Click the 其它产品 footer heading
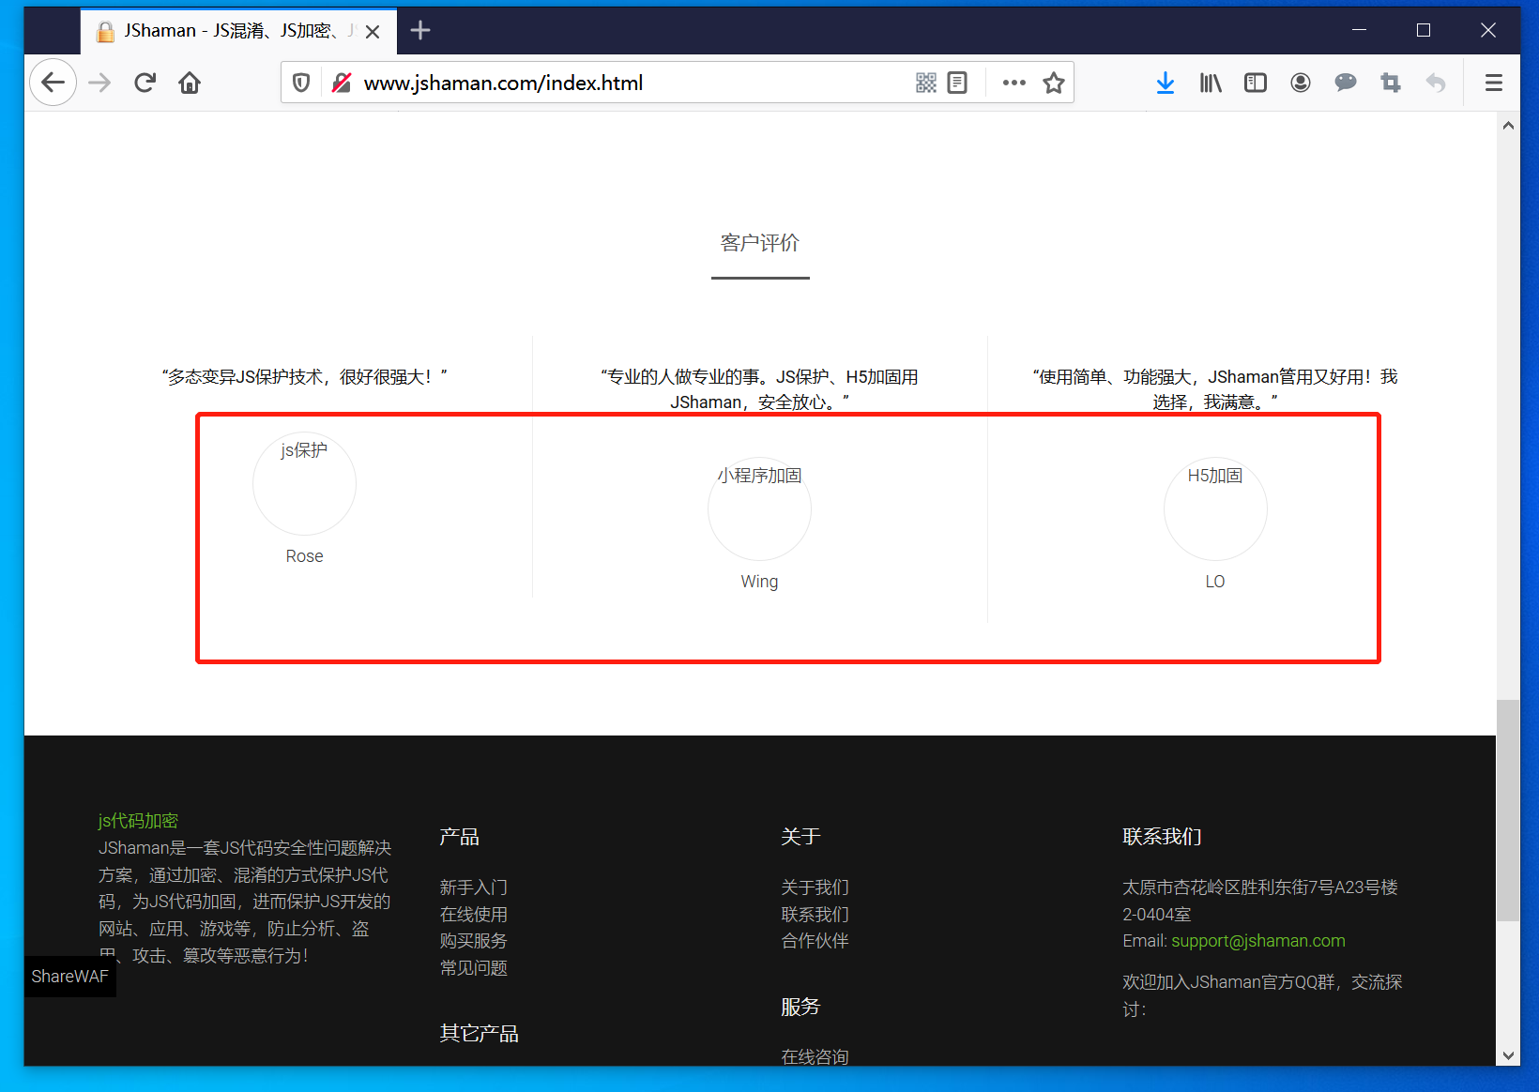 (x=480, y=1034)
